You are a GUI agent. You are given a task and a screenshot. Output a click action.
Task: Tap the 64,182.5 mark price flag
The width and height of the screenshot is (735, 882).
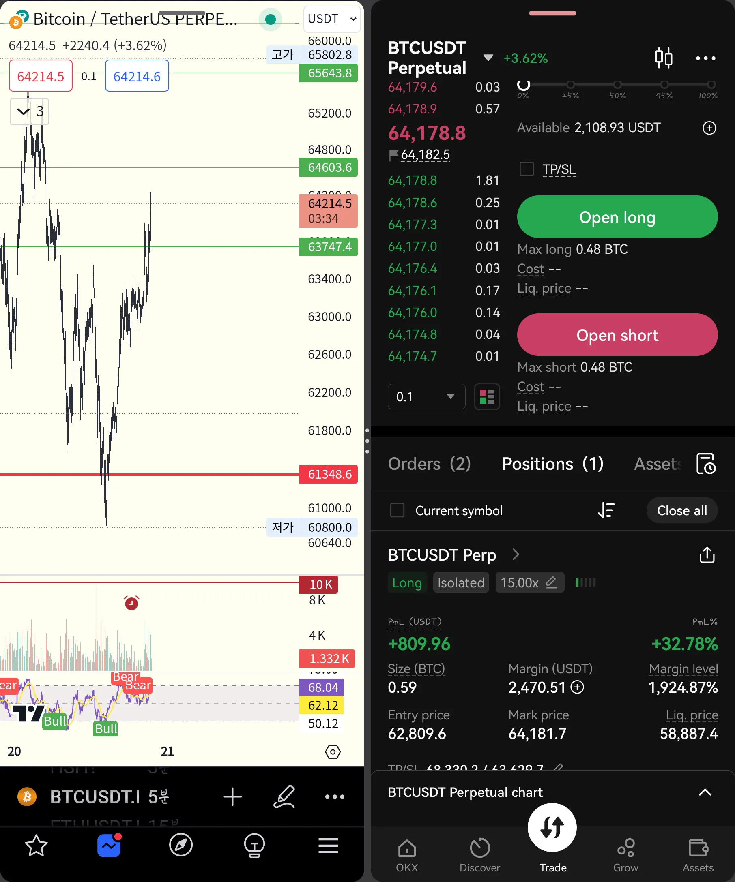pos(419,154)
